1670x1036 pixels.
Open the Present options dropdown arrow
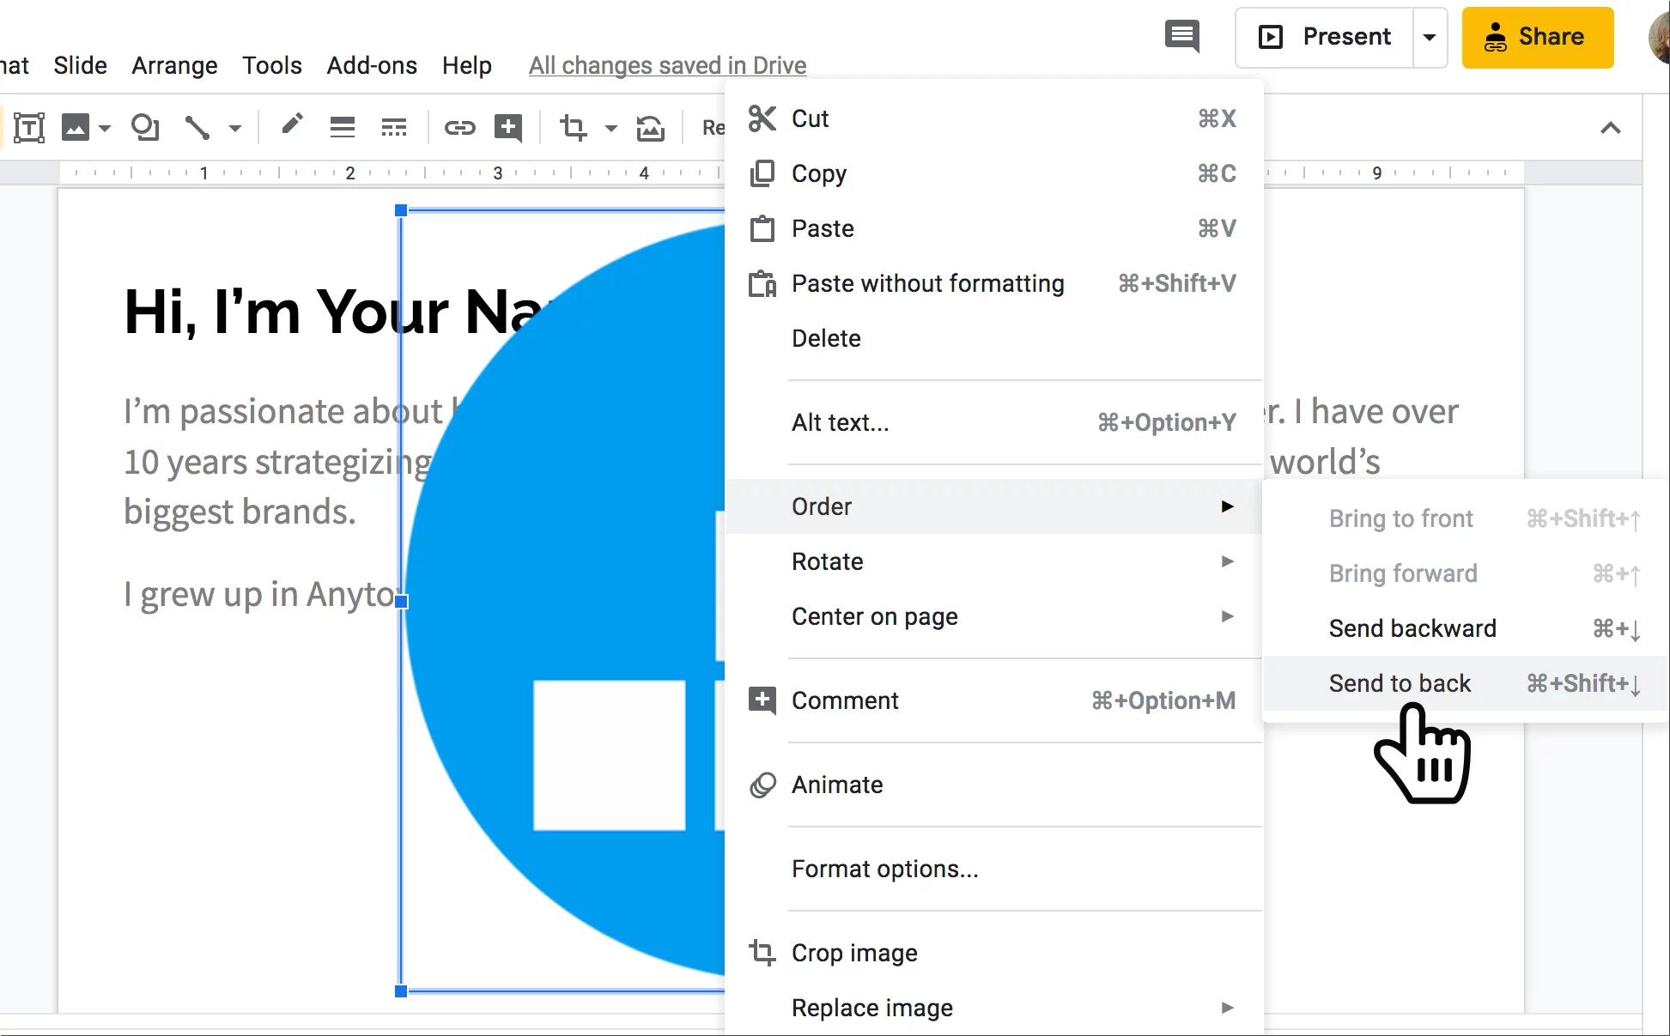(1430, 37)
